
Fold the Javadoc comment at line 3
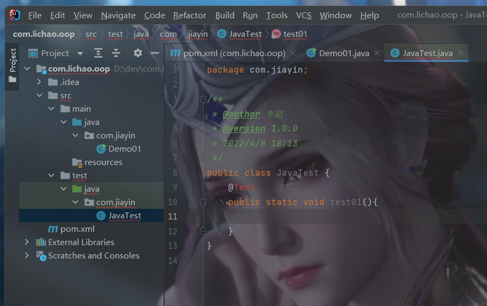coord(203,99)
